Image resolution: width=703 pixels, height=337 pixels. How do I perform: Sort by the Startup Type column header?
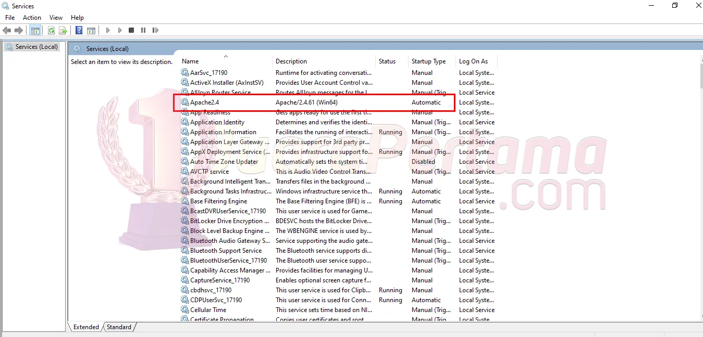428,61
